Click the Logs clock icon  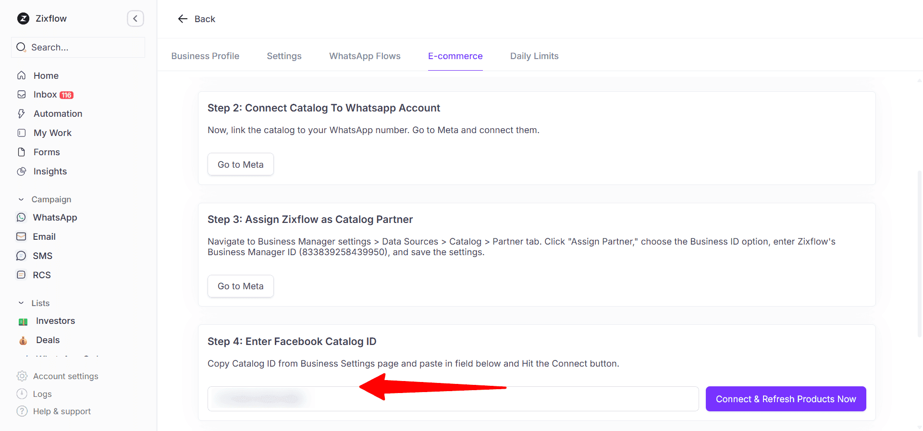point(22,394)
